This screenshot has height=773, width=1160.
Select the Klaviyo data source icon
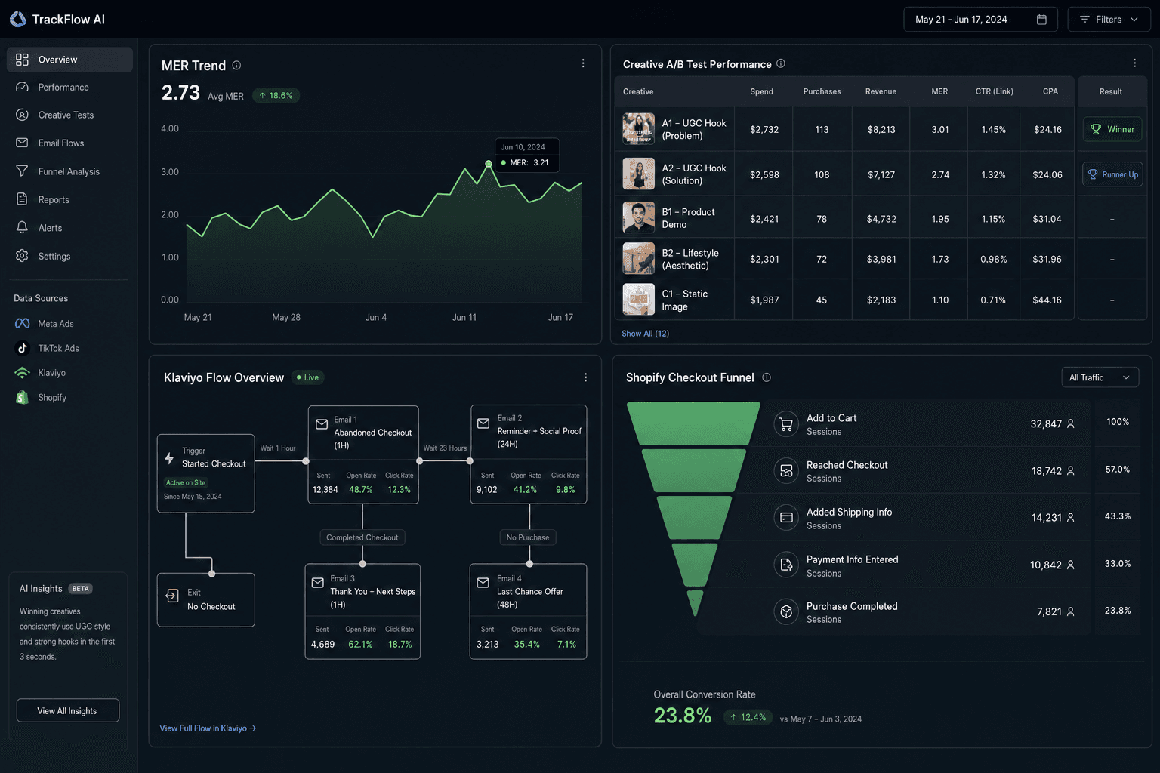tap(22, 373)
